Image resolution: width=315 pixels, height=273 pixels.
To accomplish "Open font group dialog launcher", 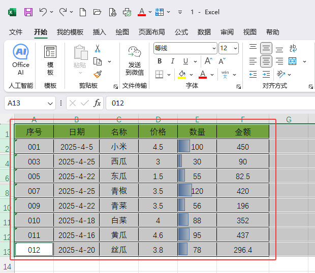I will (239, 87).
